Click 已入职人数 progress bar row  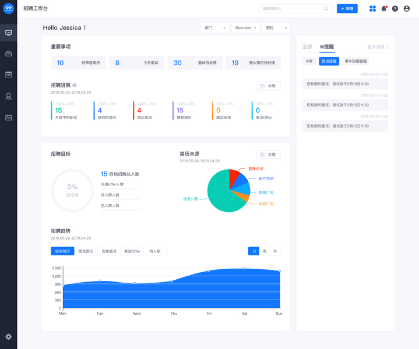tap(121, 207)
